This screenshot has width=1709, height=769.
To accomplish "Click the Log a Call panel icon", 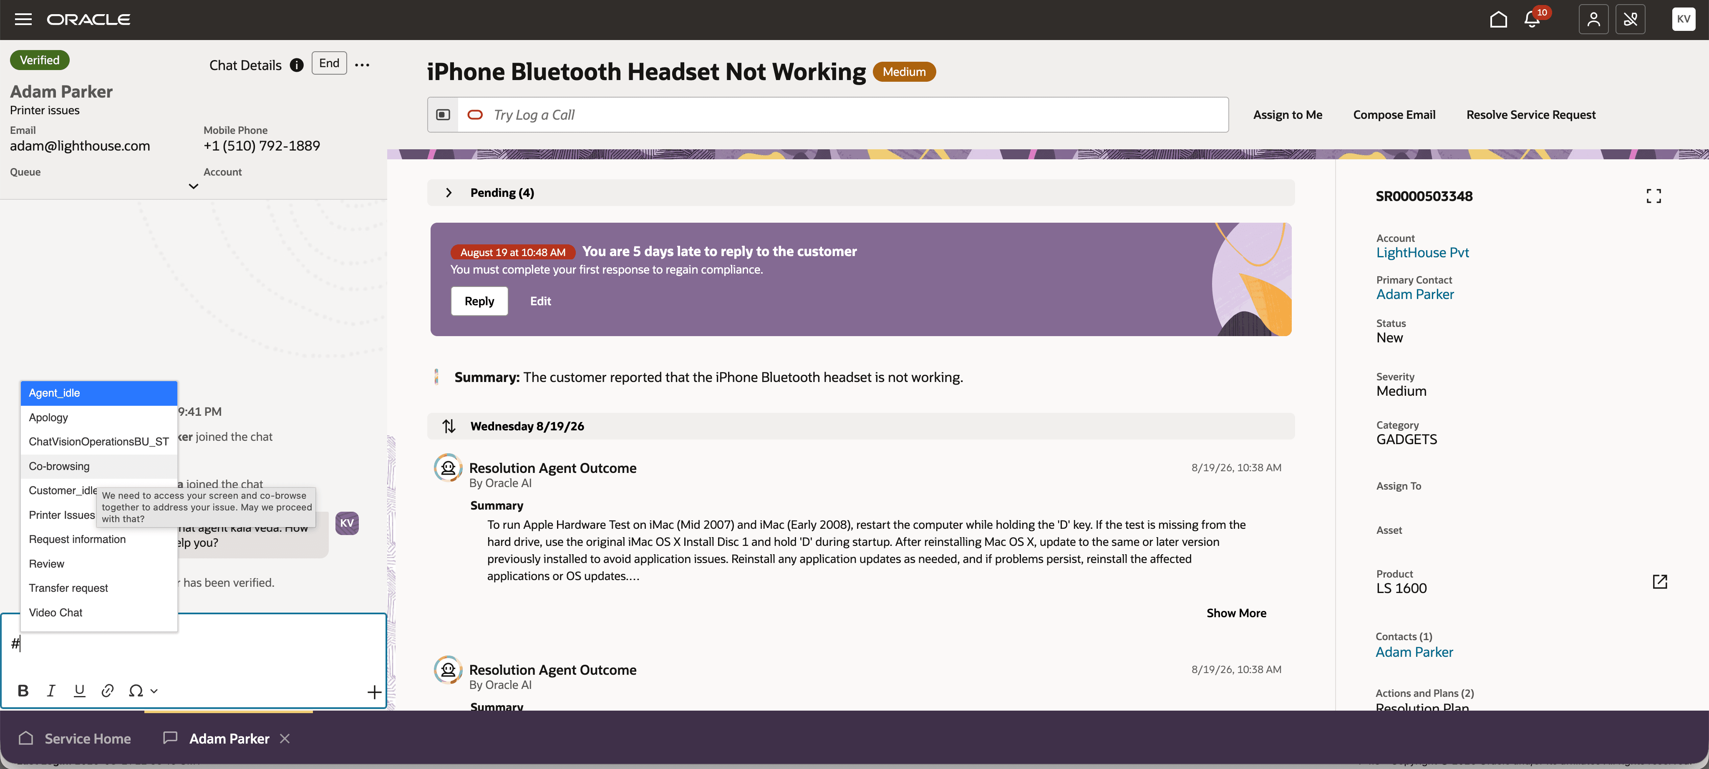I will point(443,115).
